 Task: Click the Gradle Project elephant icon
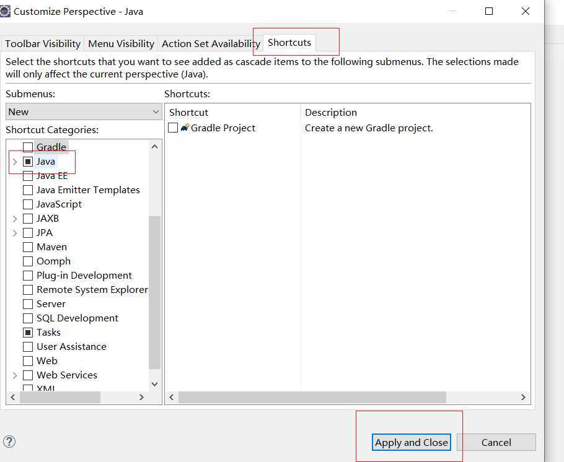coord(185,128)
